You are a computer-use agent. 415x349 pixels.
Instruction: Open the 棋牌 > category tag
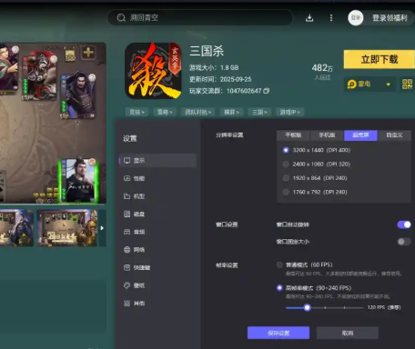[x=231, y=112]
